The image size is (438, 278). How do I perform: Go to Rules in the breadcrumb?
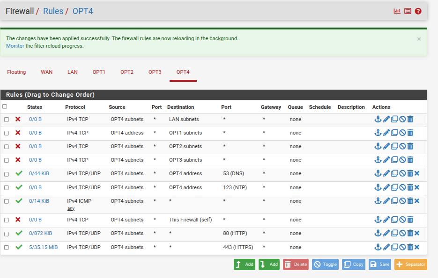(53, 11)
